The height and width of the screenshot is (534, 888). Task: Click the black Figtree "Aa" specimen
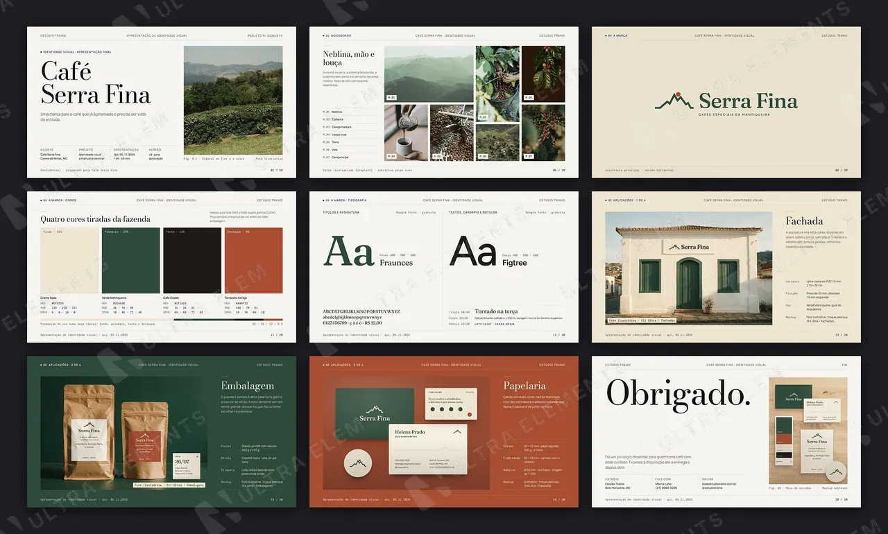[473, 251]
